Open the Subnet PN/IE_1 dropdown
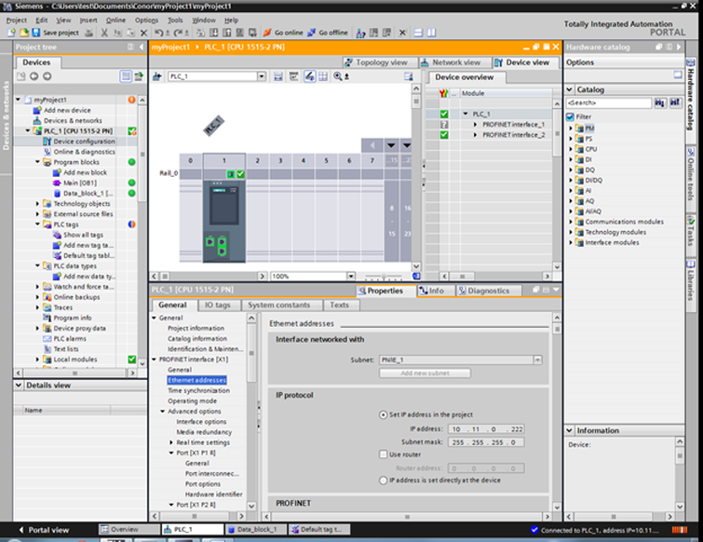 (x=537, y=360)
